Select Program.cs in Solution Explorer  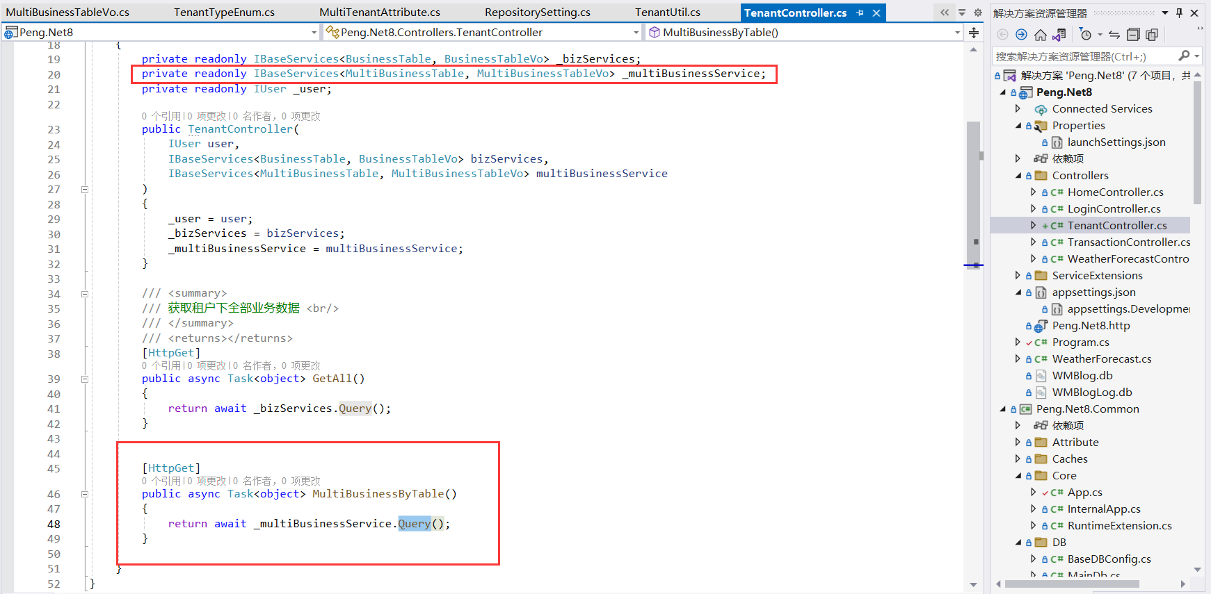click(1080, 343)
